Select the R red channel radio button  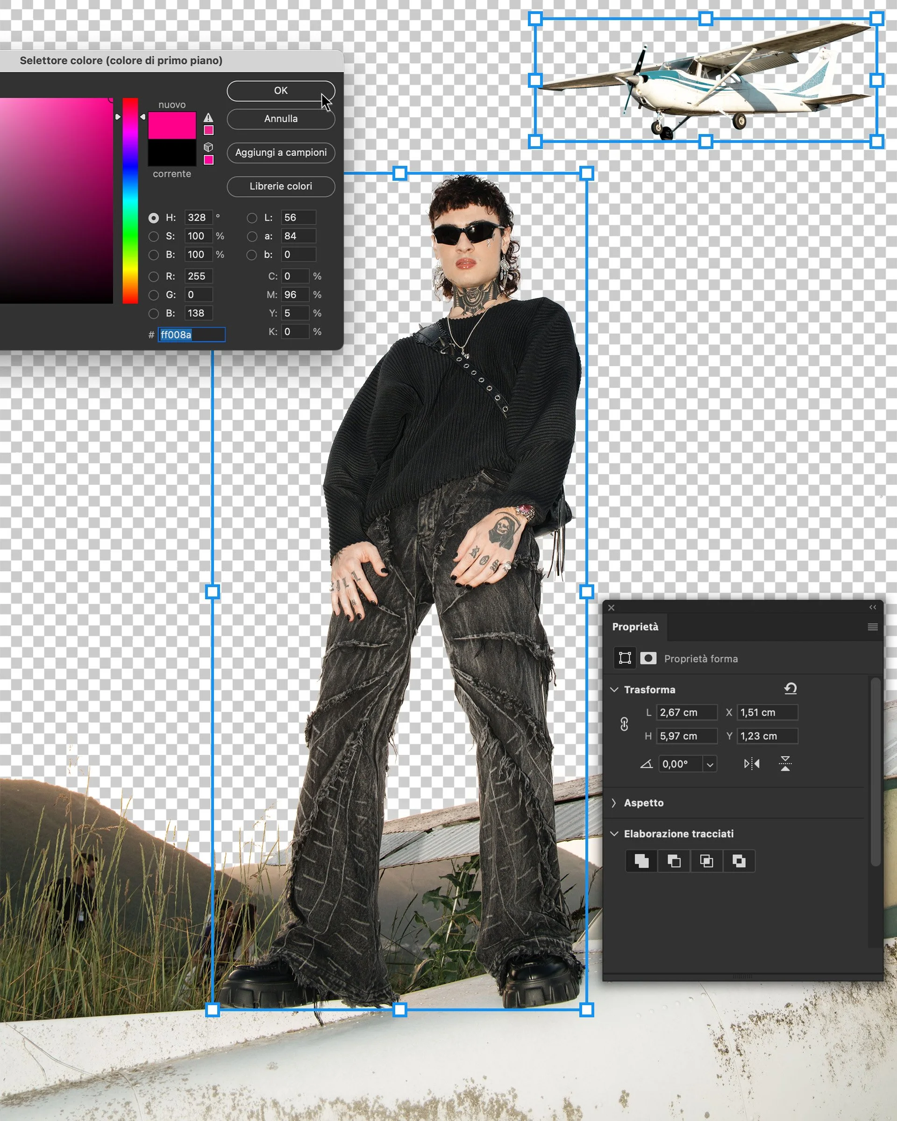coord(153,277)
